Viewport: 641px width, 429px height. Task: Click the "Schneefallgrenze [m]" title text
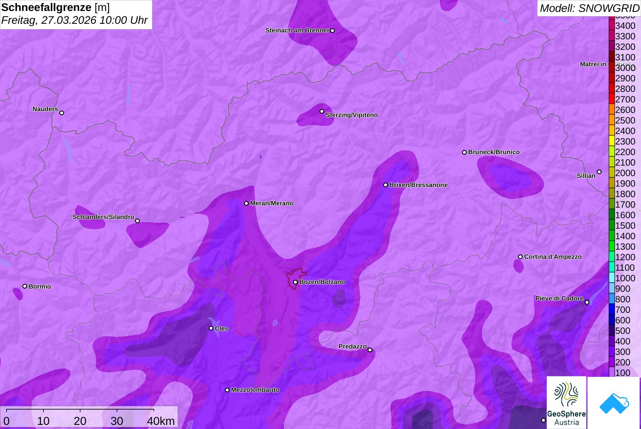pos(55,7)
